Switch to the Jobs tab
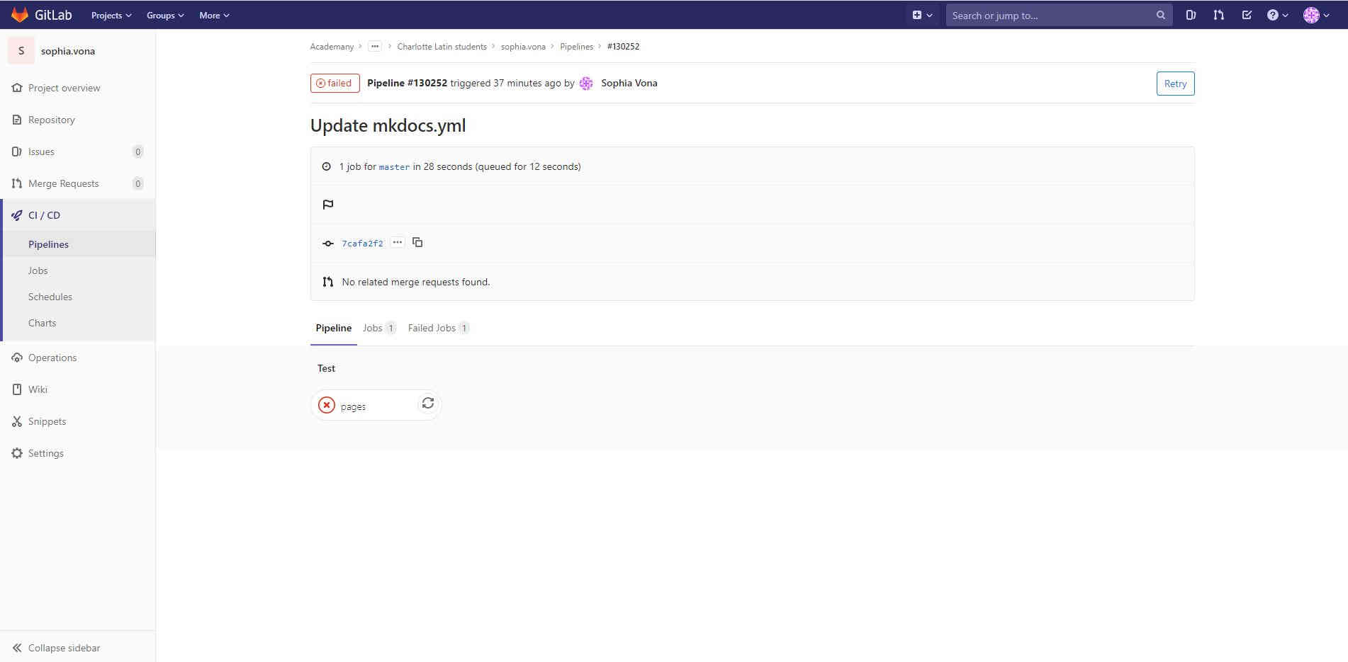Image resolution: width=1348 pixels, height=662 pixels. 379,329
